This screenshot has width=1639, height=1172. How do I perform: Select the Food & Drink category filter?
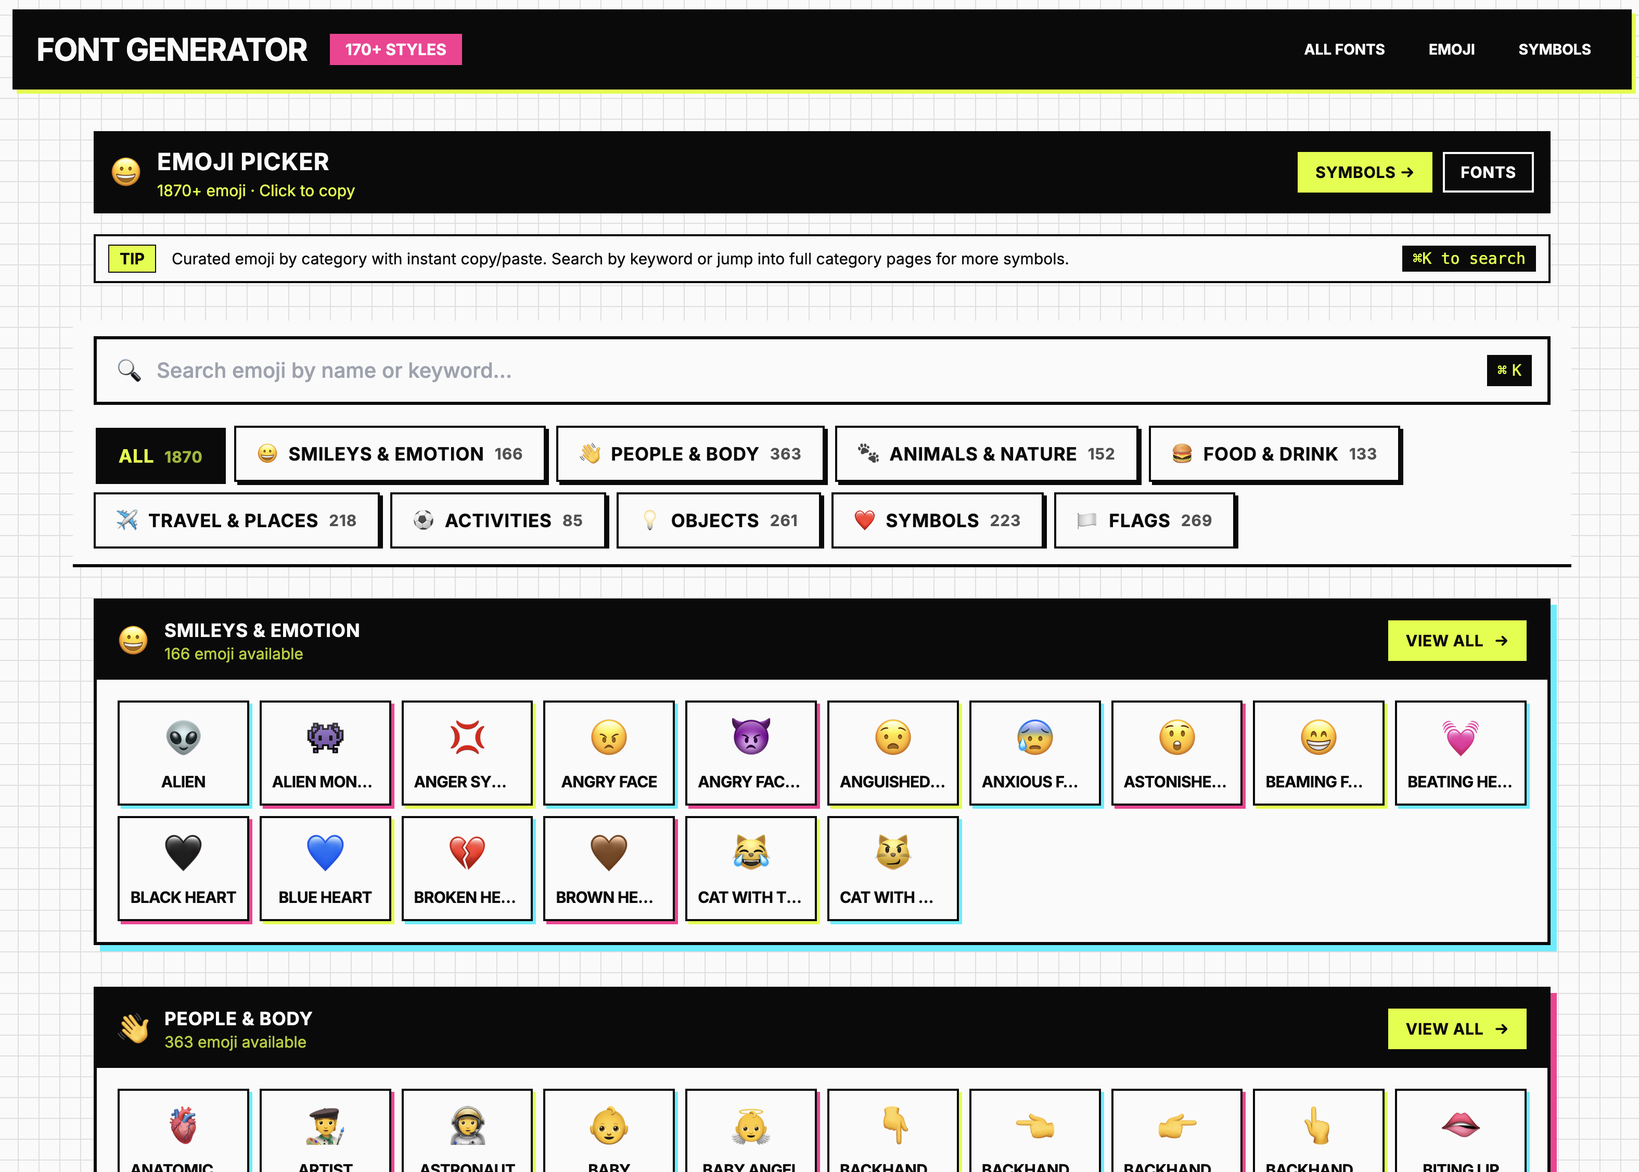tap(1273, 454)
